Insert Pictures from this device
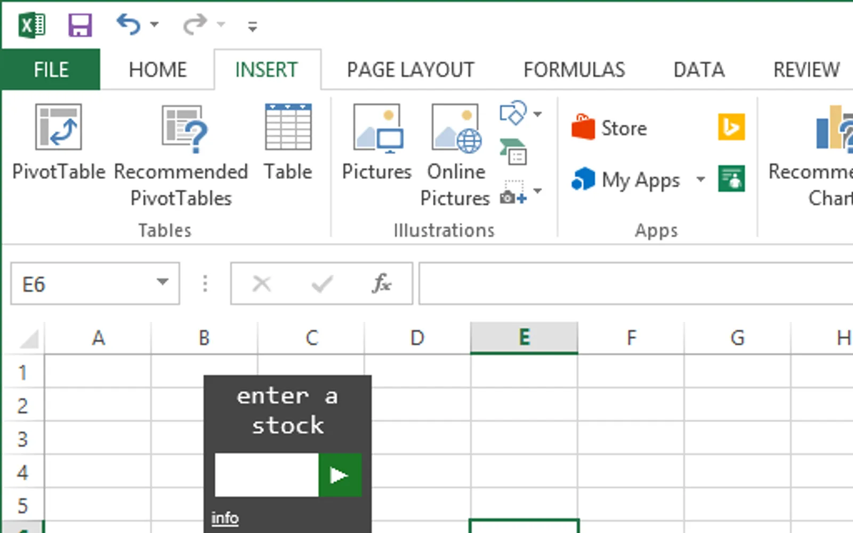853x533 pixels. tap(377, 143)
